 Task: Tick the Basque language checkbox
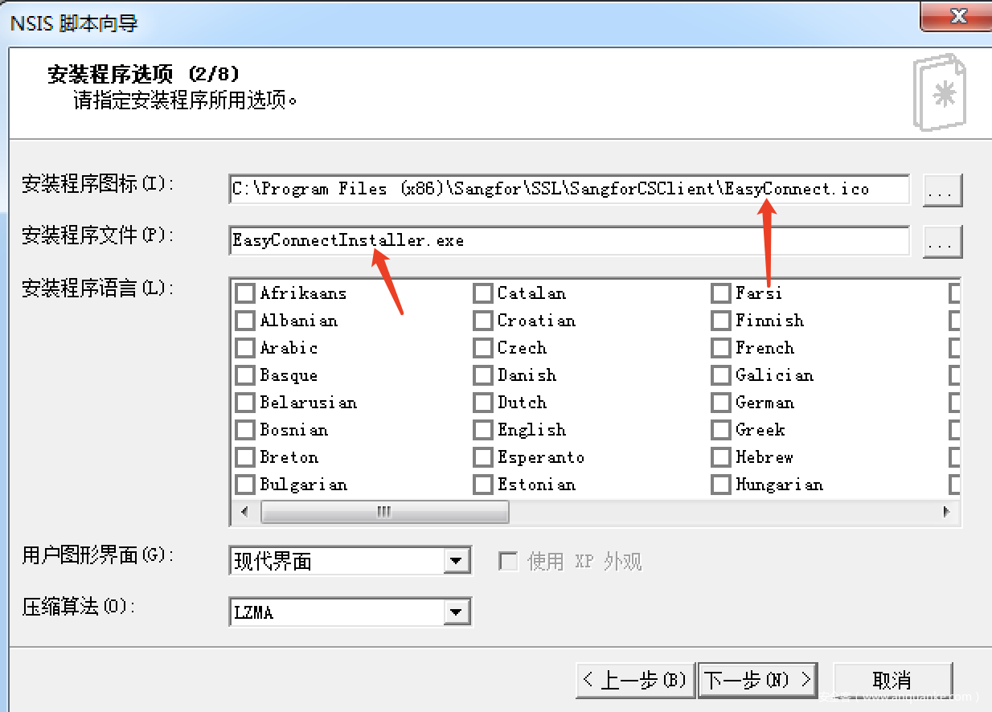tap(245, 375)
